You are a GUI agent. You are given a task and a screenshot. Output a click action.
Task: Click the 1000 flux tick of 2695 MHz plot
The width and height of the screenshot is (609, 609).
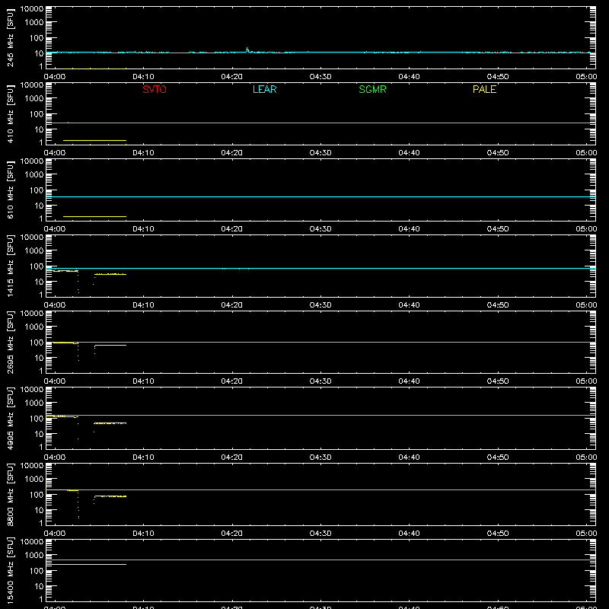(34, 327)
